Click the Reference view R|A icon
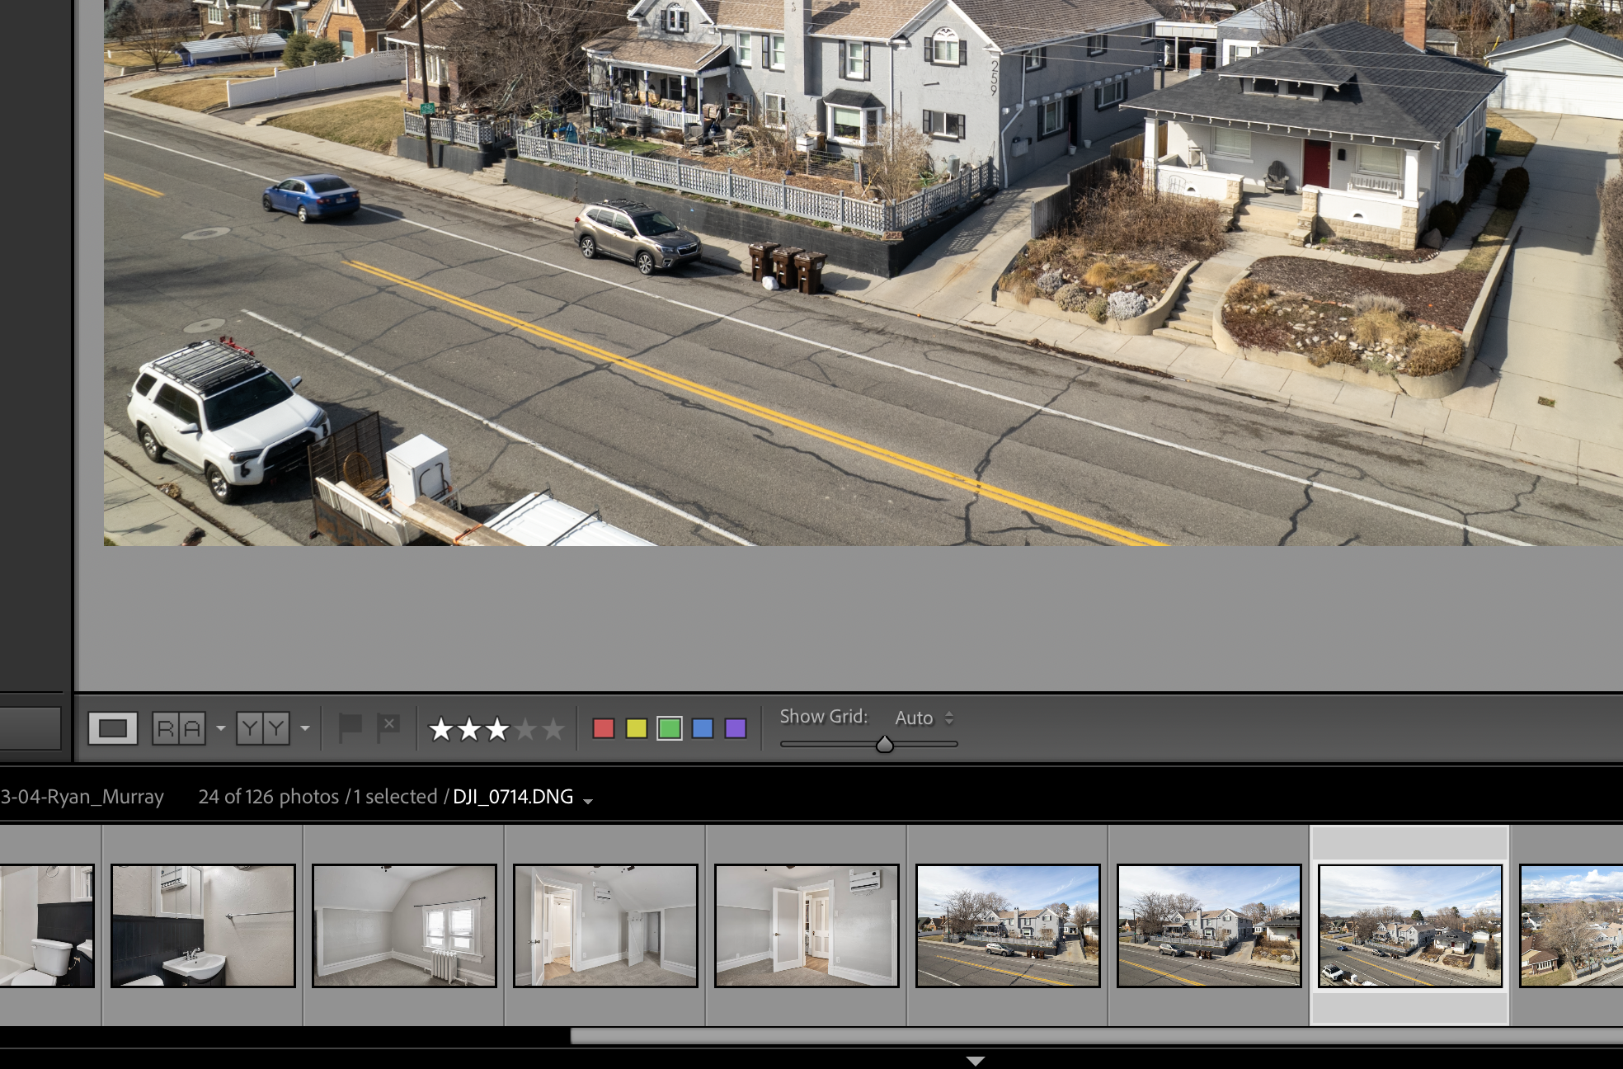Viewport: 1623px width, 1069px height. pos(179,728)
